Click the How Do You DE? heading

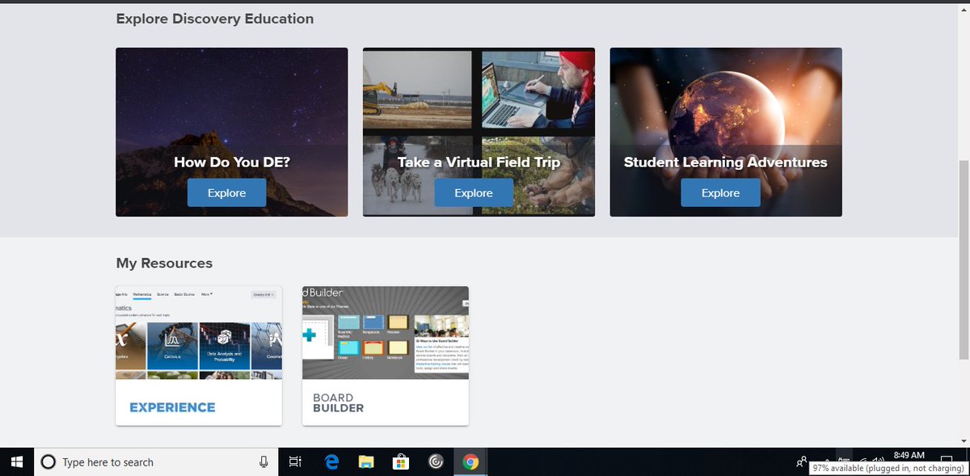click(x=232, y=162)
